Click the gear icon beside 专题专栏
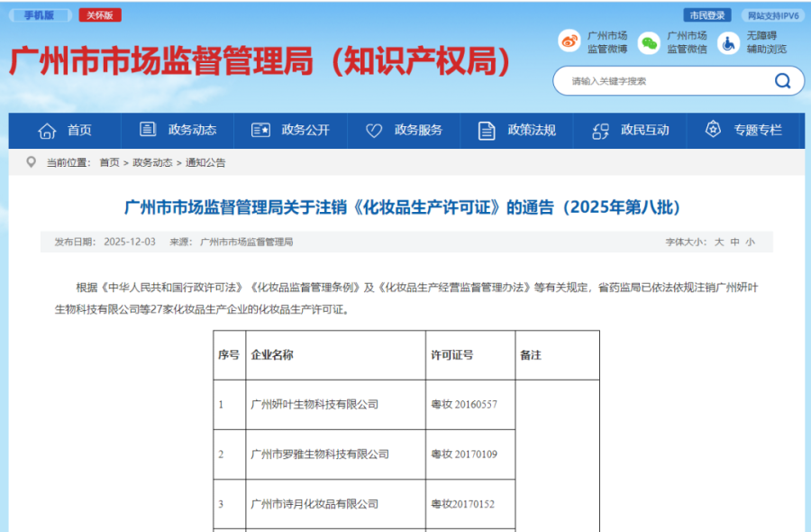 [711, 130]
